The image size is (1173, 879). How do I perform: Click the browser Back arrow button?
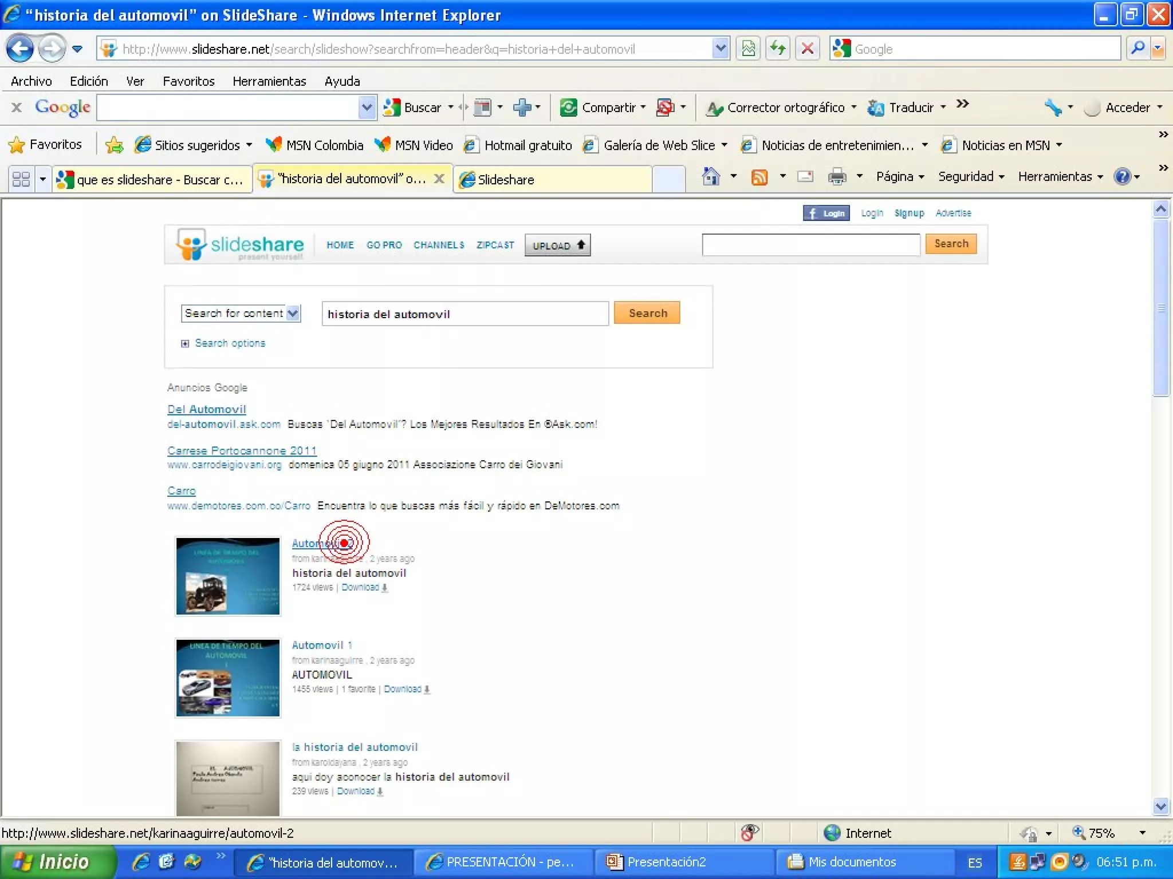pyautogui.click(x=21, y=49)
